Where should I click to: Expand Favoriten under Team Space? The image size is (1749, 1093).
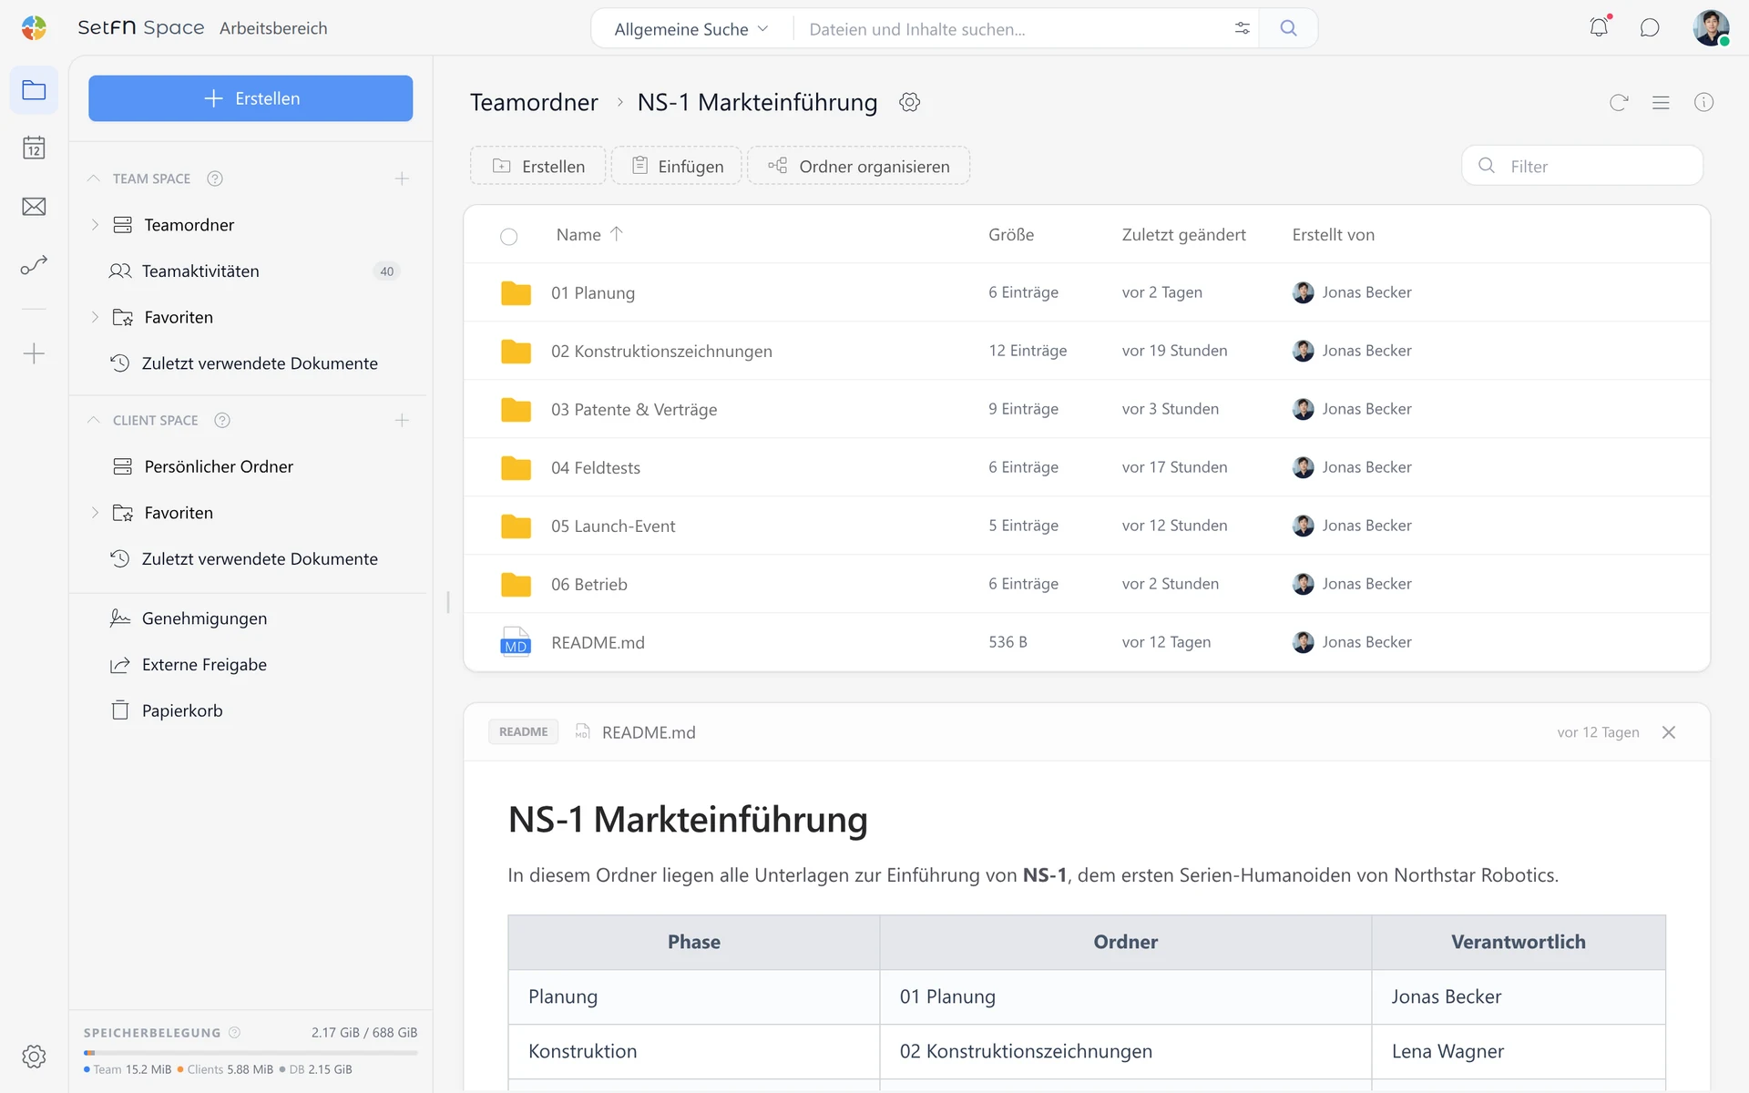coord(95,317)
